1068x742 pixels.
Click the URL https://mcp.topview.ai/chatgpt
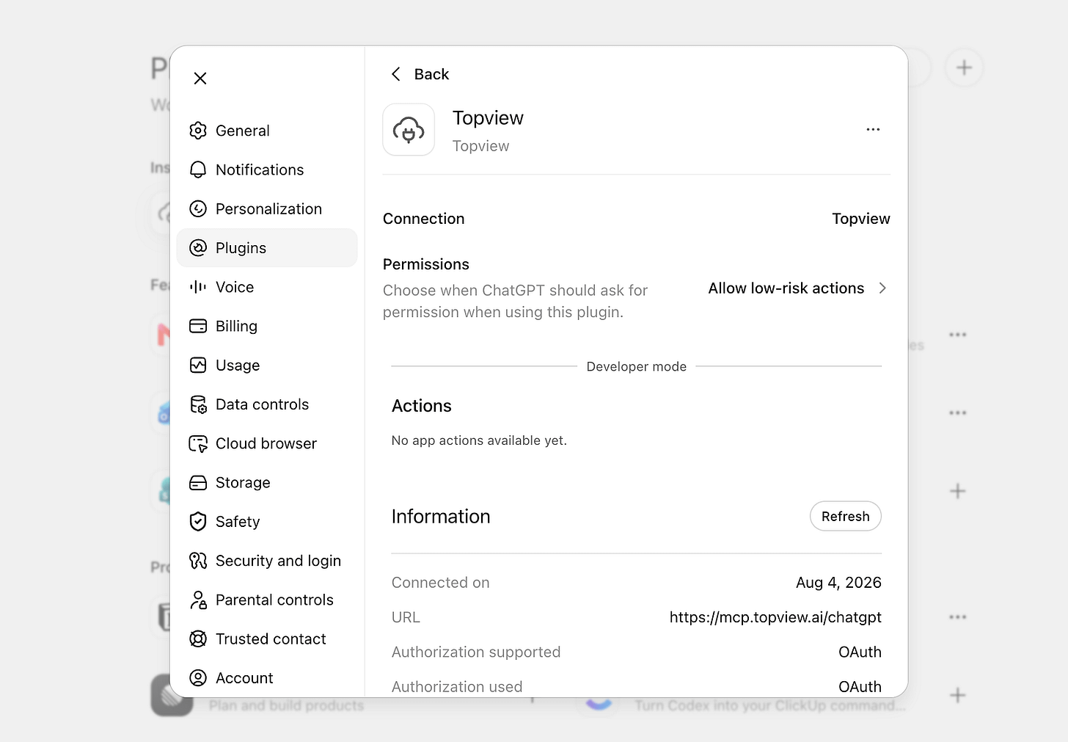775,617
